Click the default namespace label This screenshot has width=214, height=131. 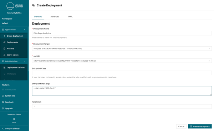[x=5, y=23]
